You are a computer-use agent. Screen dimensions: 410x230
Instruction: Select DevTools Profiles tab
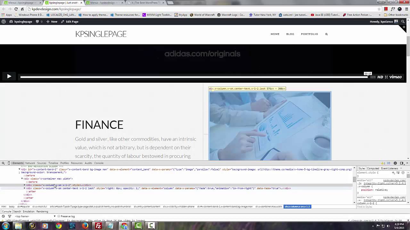click(64, 163)
